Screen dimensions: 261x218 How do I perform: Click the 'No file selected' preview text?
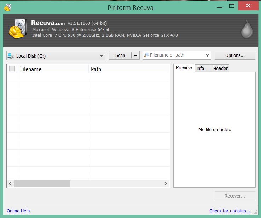coord(215,129)
